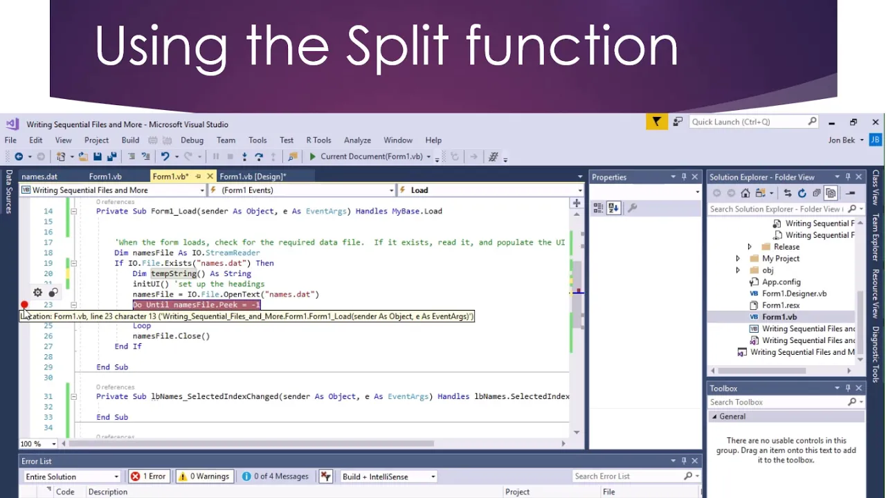Viewport: 886px width, 498px height.
Task: Toggle the comment selection toolbar icon
Action: point(132,157)
